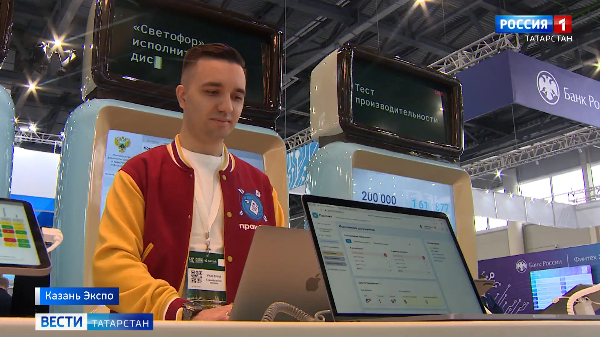Screen dimensions: 600x337
Task: Click the Практика logo icon on laptop
Action: tap(315, 215)
